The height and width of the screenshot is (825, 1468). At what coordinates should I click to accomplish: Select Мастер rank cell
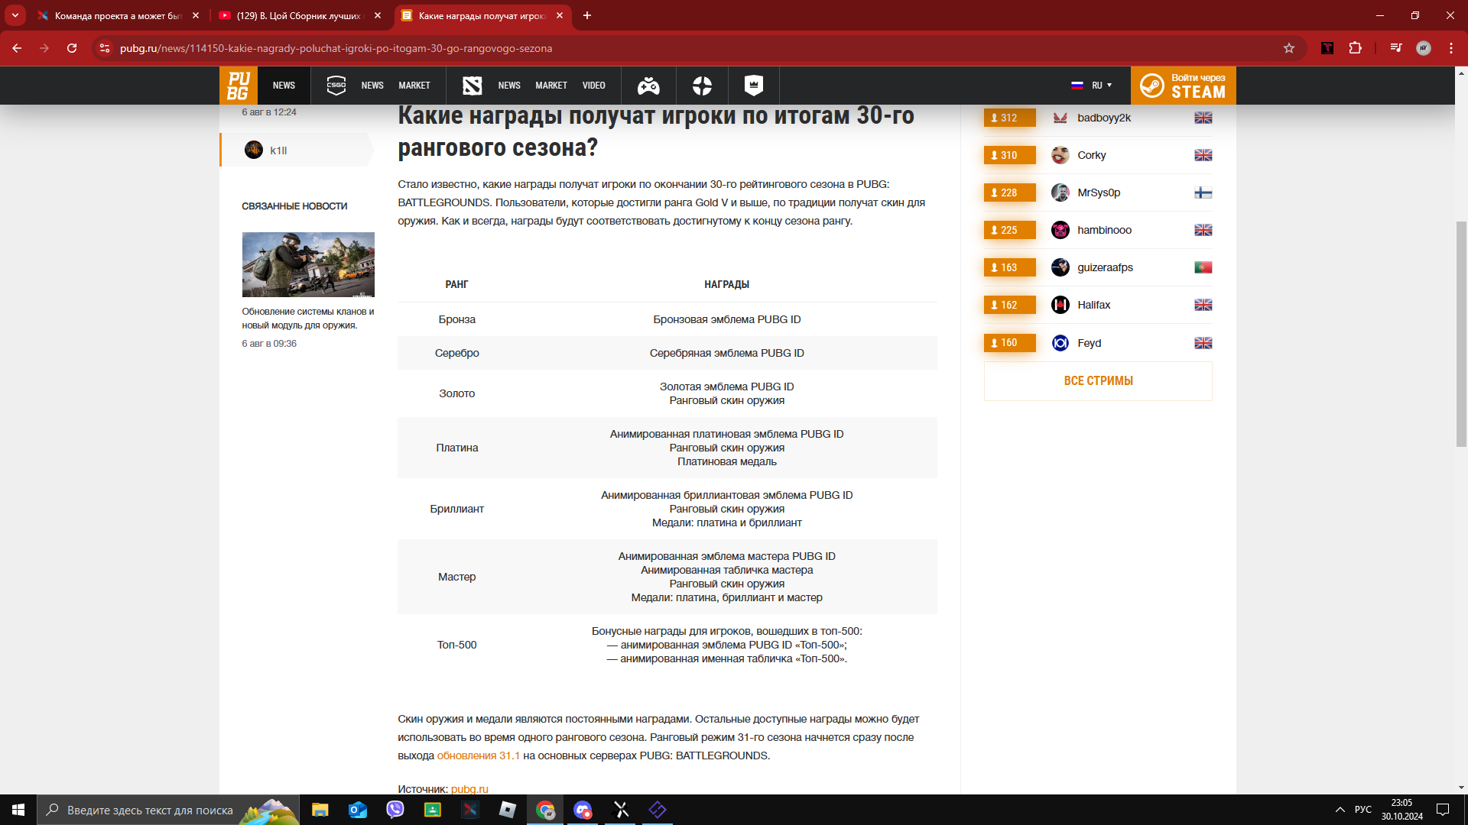click(x=457, y=577)
